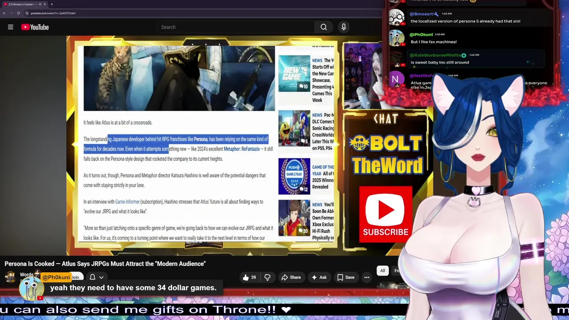Screen dimensions: 569x320
Task: Open the New Game showcase news thumbnail
Action: click(x=294, y=73)
